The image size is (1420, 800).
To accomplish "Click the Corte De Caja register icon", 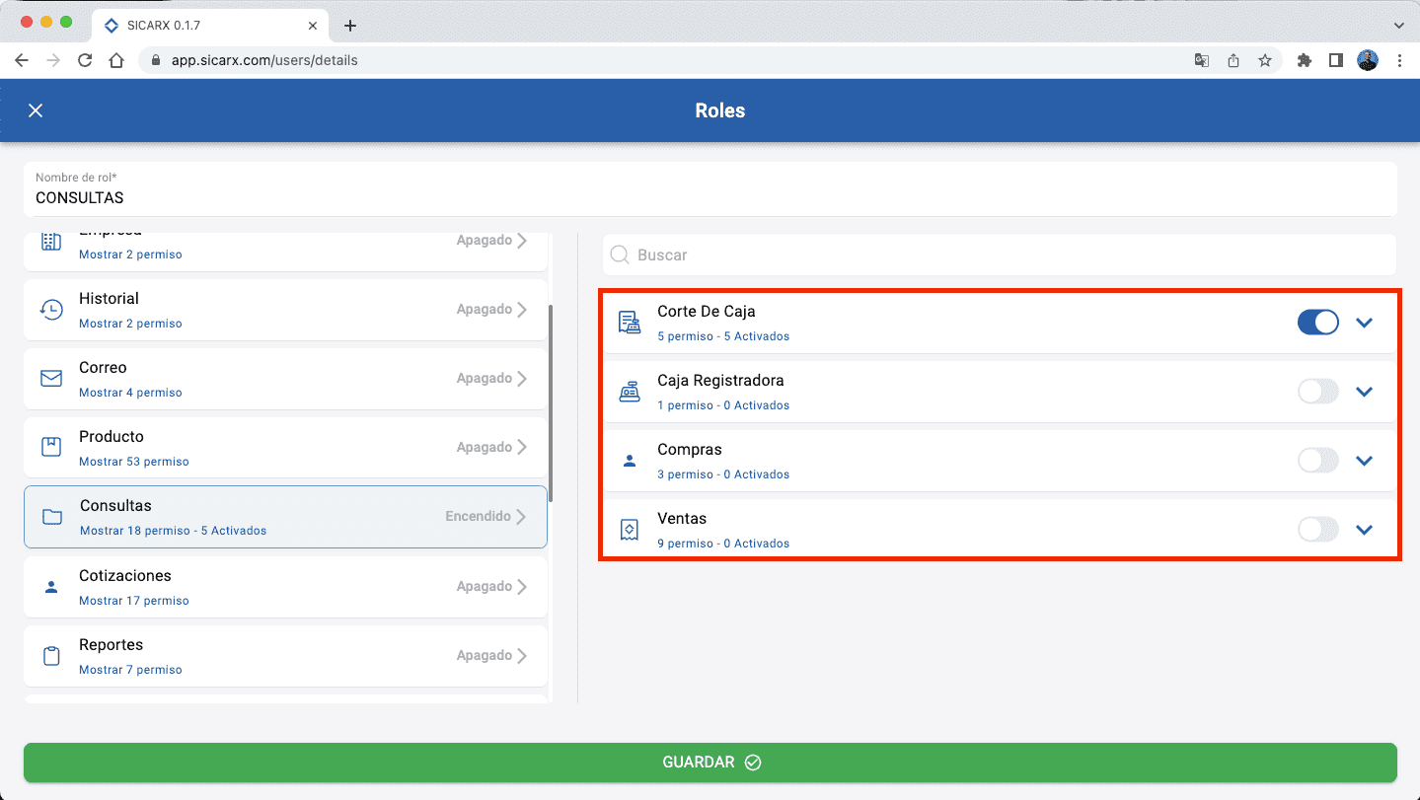I will (x=629, y=323).
